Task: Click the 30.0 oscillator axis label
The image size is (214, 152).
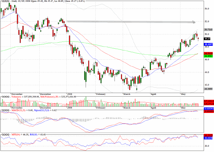Action: 207,146
